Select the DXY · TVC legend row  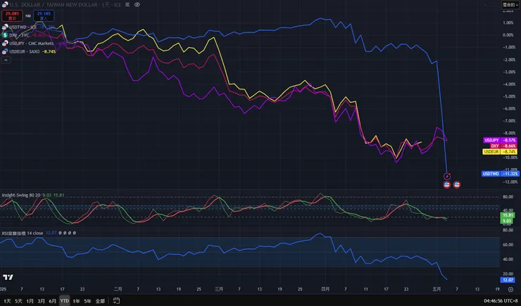coord(24,35)
